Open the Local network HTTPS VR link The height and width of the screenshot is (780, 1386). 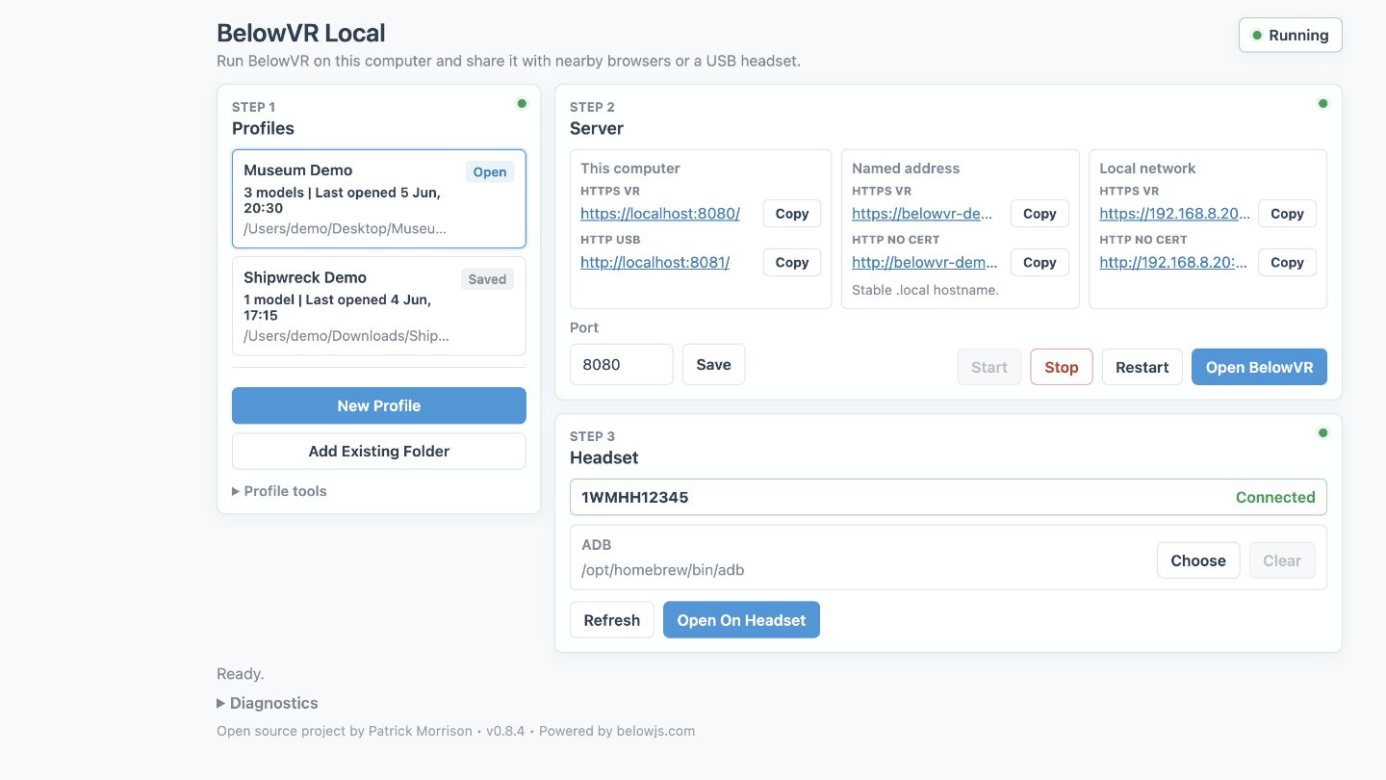pyautogui.click(x=1174, y=214)
